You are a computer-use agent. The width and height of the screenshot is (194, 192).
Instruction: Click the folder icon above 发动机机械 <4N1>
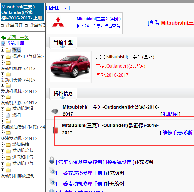pos(8,85)
